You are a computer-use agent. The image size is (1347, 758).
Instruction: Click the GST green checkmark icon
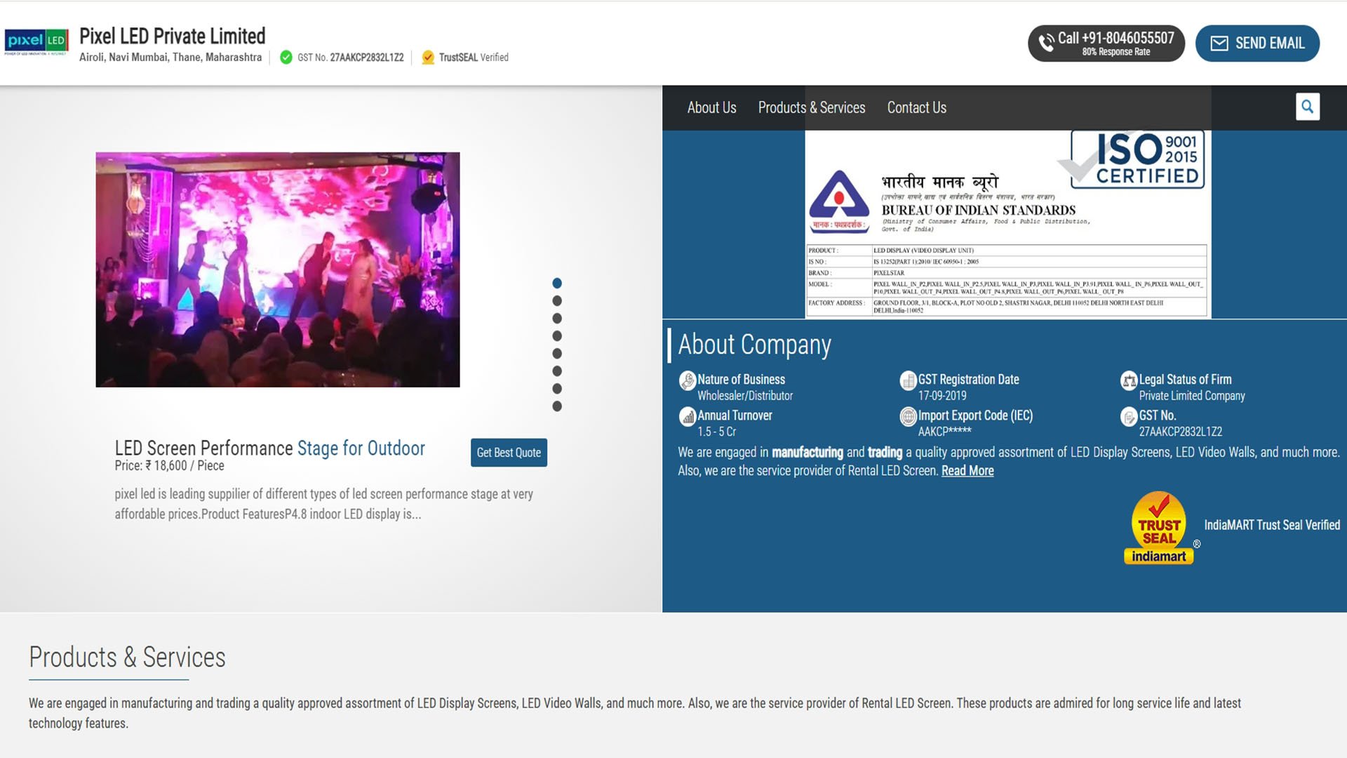[x=286, y=58]
